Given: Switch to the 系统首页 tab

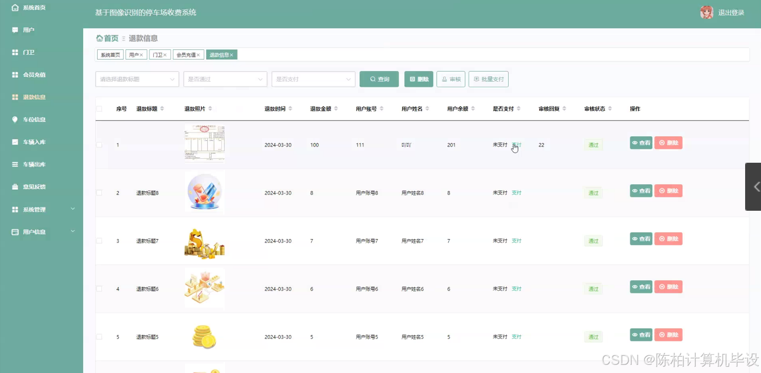Looking at the screenshot, I should pyautogui.click(x=111, y=55).
